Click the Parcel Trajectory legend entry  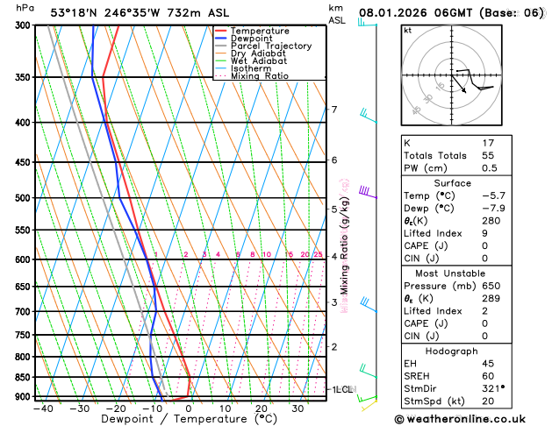click(263, 46)
